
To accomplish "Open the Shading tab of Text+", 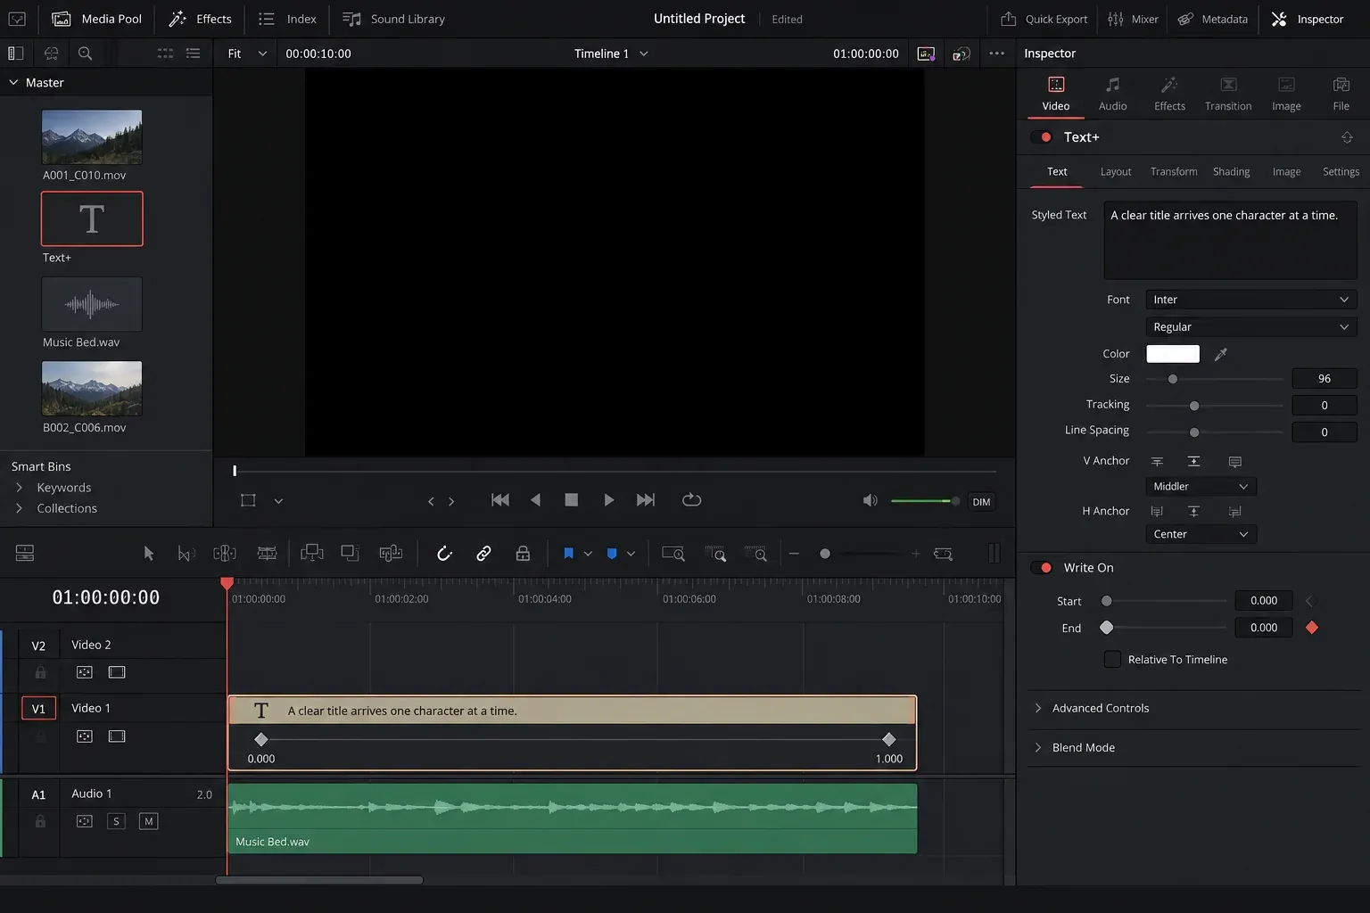I will tap(1231, 171).
